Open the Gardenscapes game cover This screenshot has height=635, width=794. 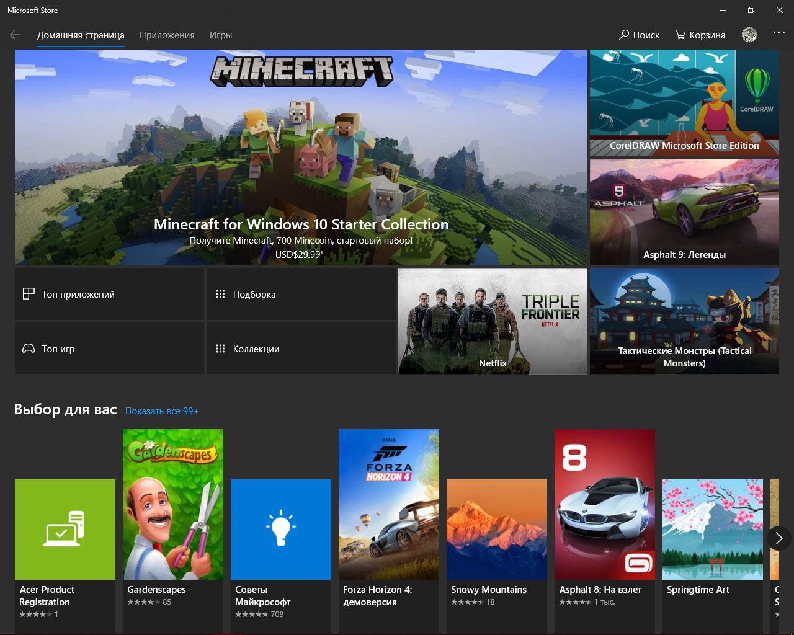pos(173,505)
